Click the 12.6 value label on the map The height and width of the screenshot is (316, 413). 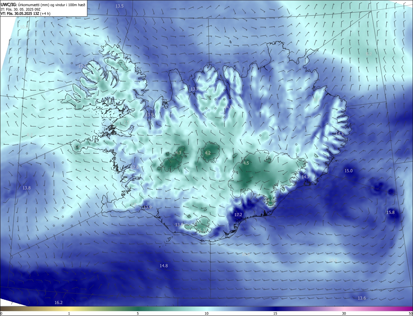point(135,167)
